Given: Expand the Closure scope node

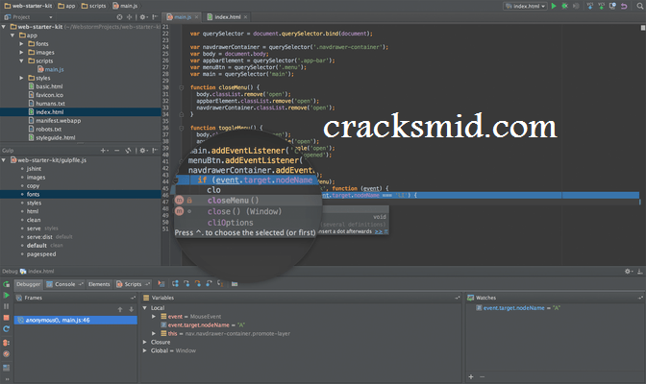Looking at the screenshot, I should point(144,342).
